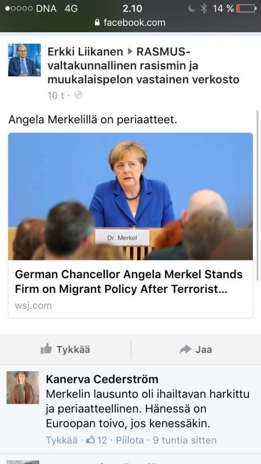Click Piilota to hide the comment
261x464 pixels.
click(x=130, y=440)
